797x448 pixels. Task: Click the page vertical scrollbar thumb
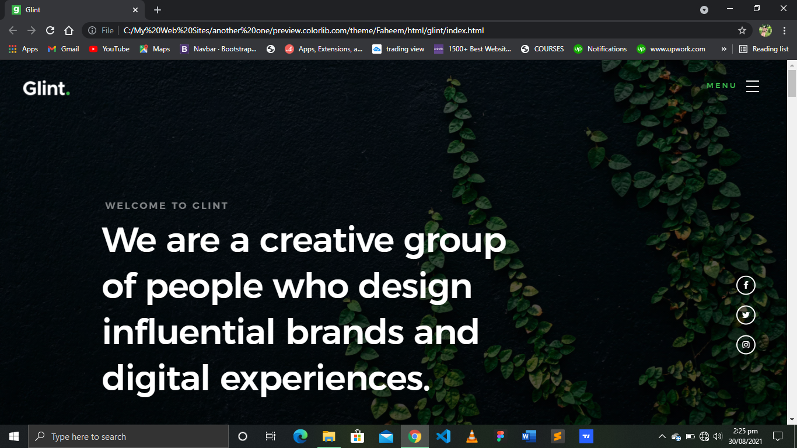pos(792,83)
